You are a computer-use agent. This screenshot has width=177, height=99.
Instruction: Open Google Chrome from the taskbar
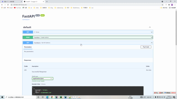(52, 97)
